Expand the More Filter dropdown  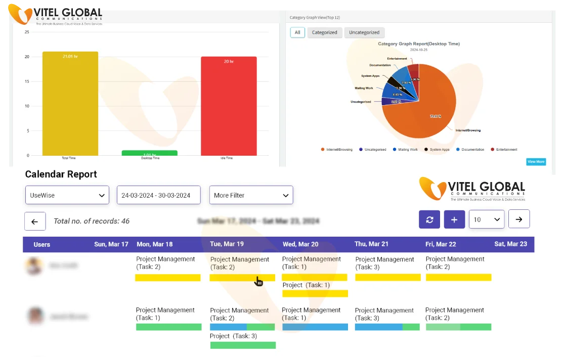(251, 195)
